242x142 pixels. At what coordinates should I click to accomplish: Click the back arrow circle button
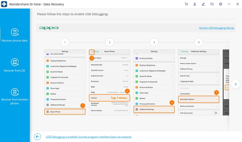pos(38,137)
